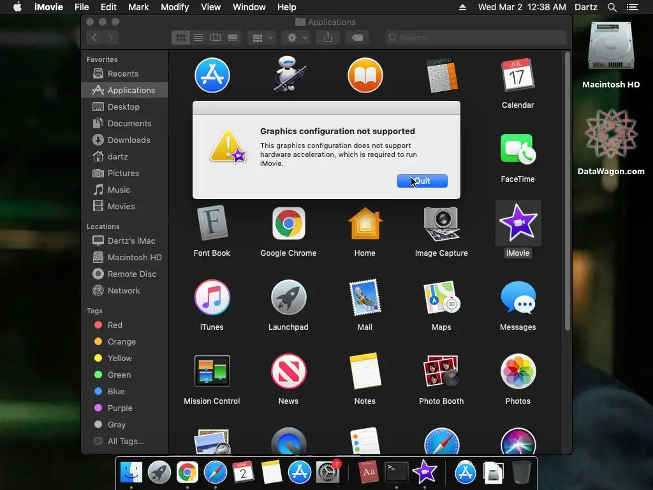Open the gear Action dropdown menu

[x=297, y=38]
